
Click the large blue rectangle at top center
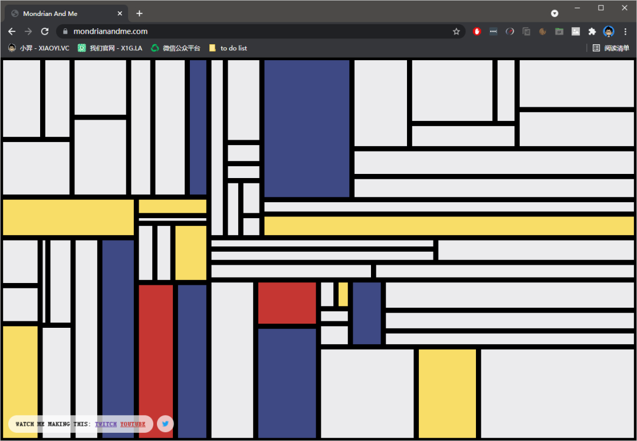click(x=307, y=128)
